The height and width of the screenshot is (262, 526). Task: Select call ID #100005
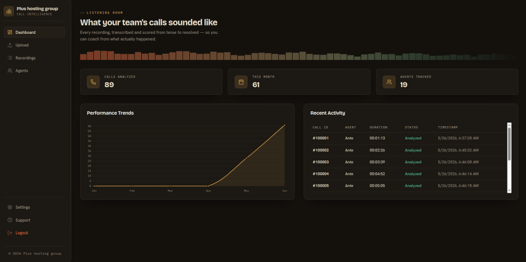321,186
